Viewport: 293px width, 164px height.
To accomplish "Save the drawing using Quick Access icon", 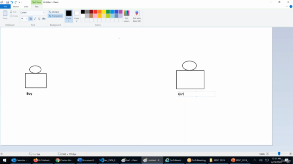I will point(7,2).
